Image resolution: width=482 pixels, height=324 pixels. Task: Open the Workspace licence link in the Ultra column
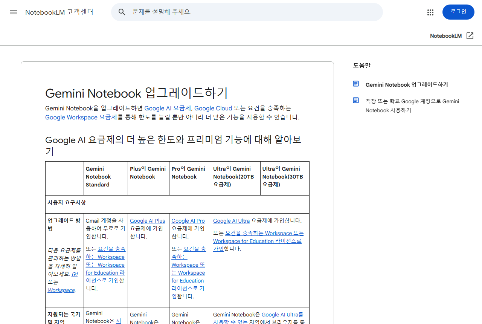258,241
